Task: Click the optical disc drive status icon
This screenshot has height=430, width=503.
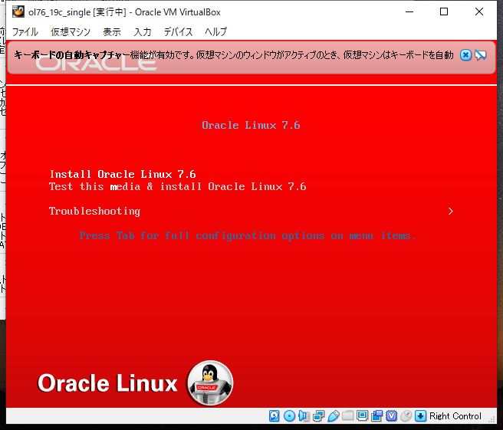Action: tap(289, 416)
